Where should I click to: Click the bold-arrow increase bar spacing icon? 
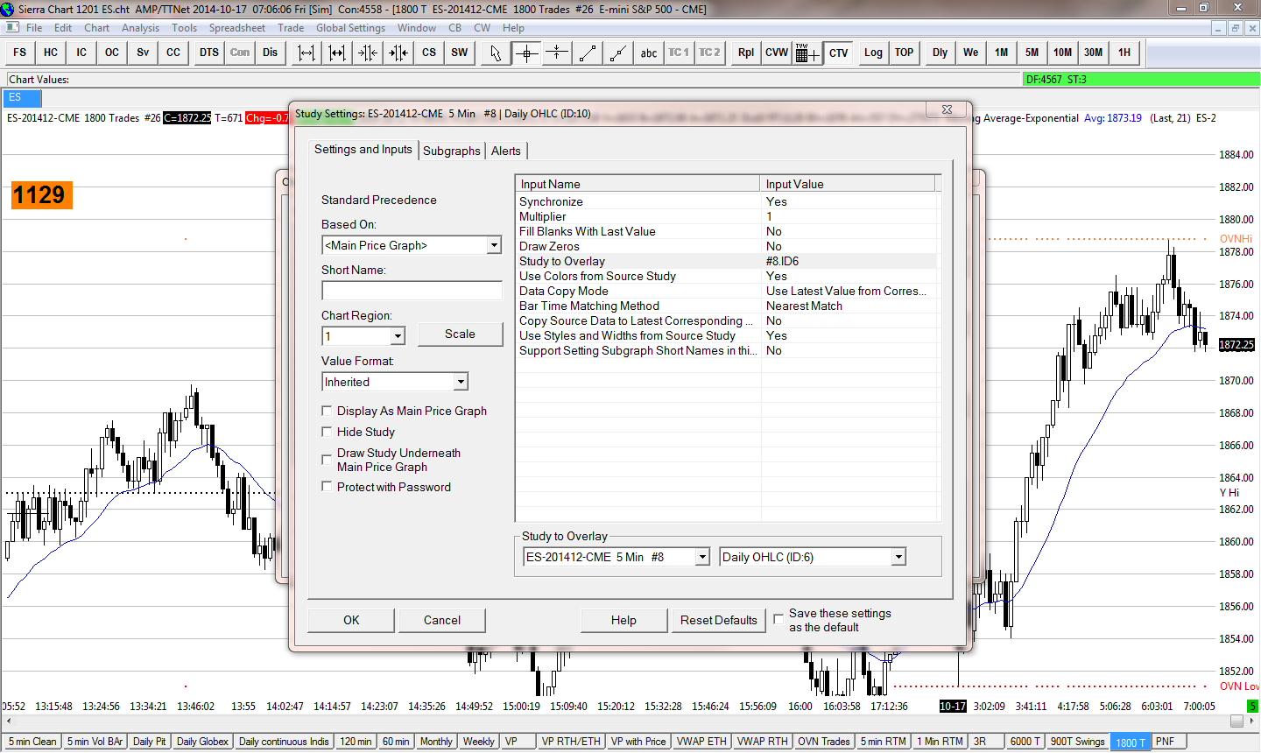tap(337, 53)
